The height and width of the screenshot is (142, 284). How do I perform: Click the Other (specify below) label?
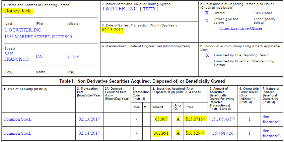click(265, 21)
